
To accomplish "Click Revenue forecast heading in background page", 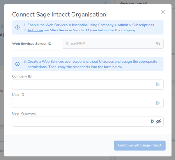I will pos(134,3).
